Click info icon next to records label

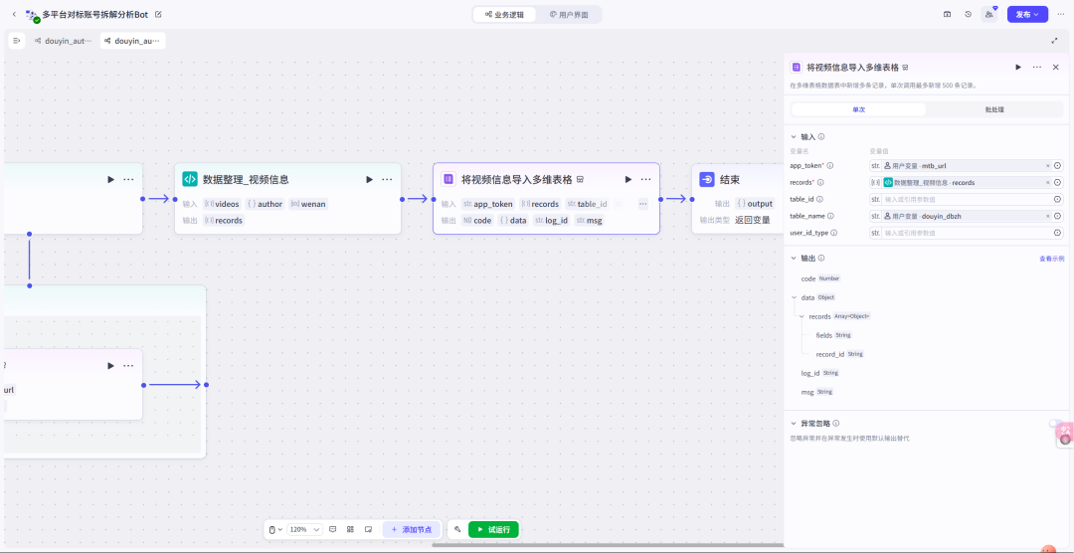[820, 183]
